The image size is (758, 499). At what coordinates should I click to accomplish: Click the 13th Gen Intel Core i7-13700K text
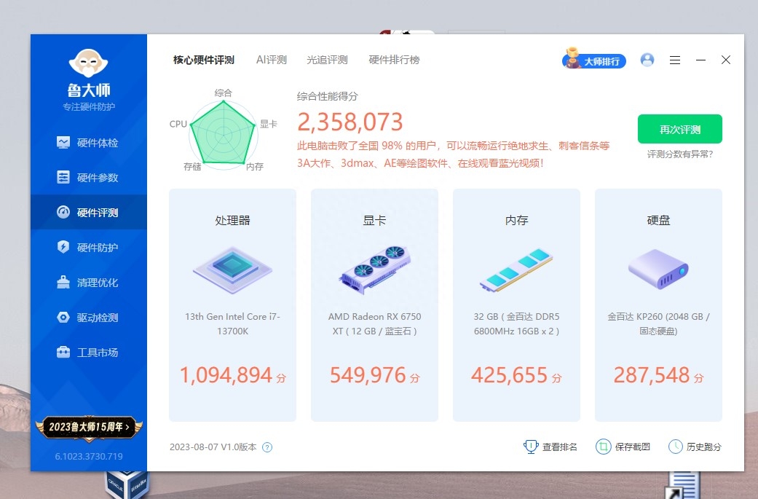[x=232, y=324]
